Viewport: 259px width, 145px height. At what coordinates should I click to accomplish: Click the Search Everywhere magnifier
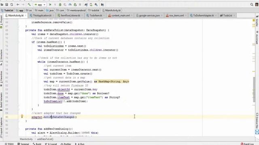[x=252, y=4]
